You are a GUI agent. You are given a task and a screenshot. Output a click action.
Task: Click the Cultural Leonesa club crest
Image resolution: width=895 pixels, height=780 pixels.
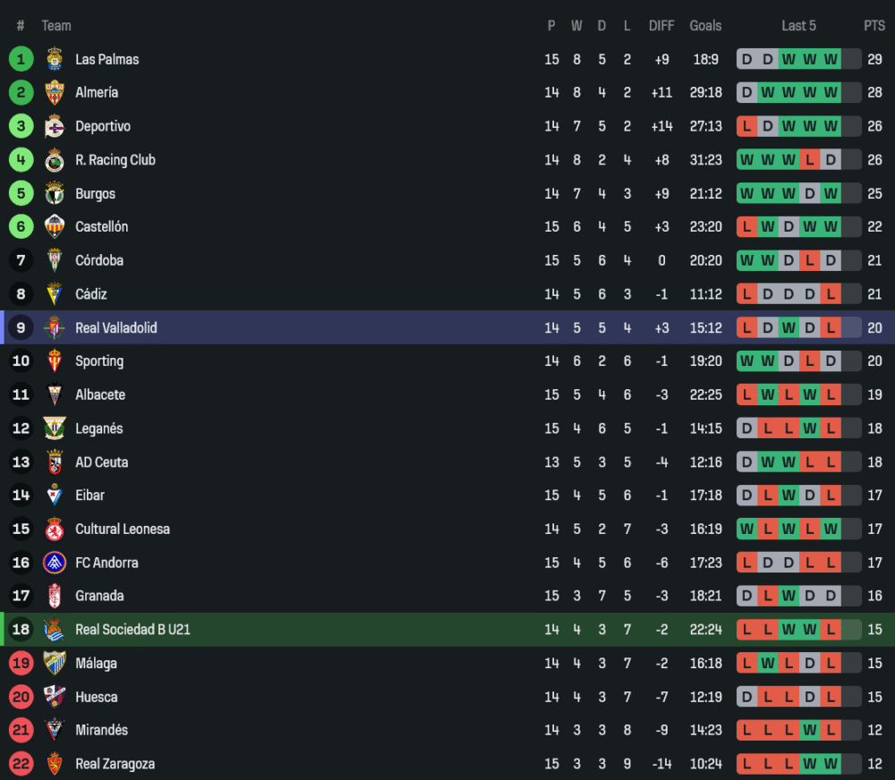(x=55, y=530)
